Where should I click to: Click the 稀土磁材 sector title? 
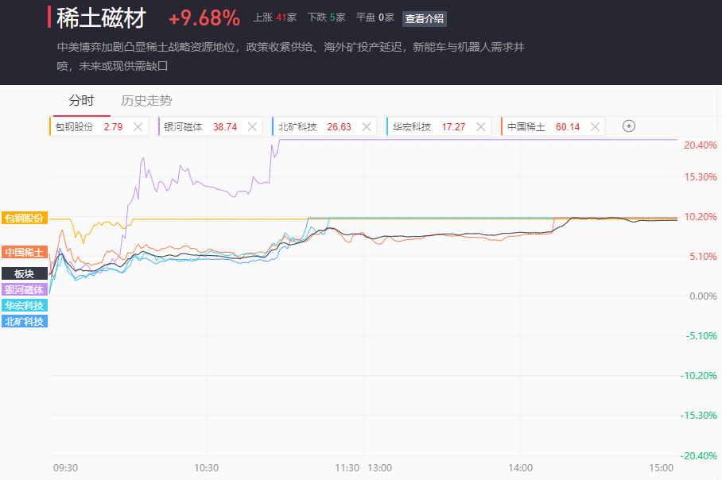[x=101, y=17]
